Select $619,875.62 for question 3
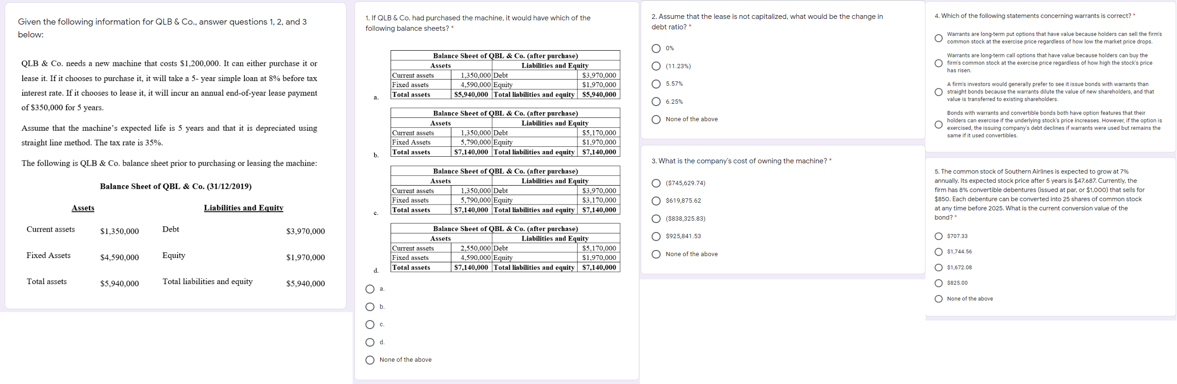1177x384 pixels. pyautogui.click(x=656, y=201)
